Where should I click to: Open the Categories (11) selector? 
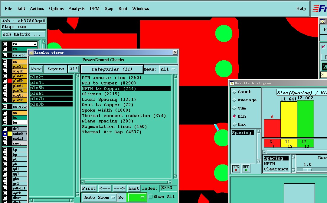[112, 69]
